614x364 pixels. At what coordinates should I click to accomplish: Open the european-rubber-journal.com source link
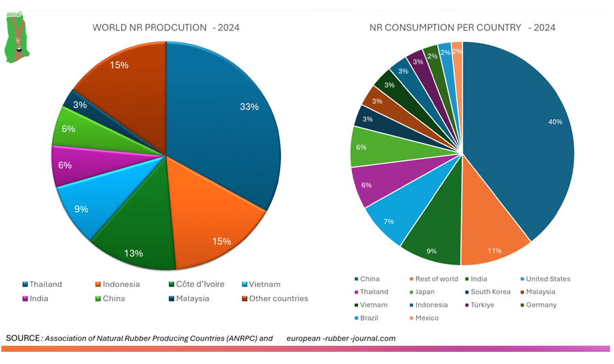pos(341,338)
